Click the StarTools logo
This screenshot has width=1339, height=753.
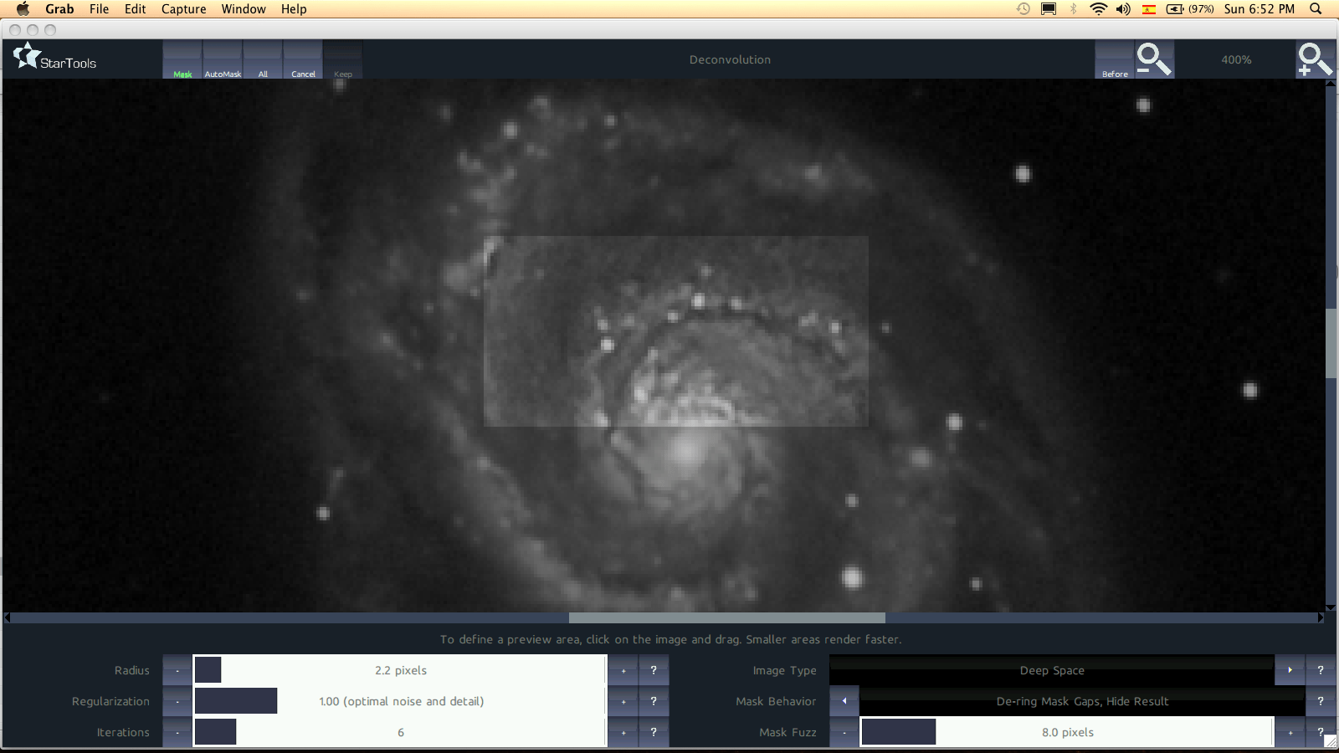click(55, 59)
